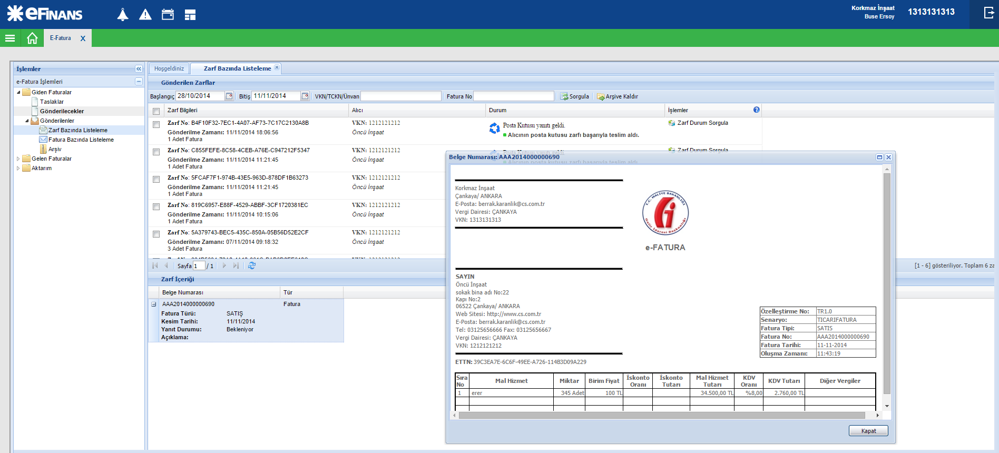This screenshot has width=999, height=453.
Task: Refresh the envelope list
Action: click(252, 265)
